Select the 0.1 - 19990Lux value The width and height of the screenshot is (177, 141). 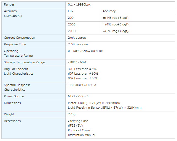coord(79,5)
